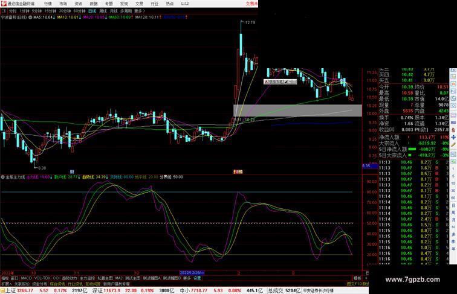The height and width of the screenshot is (294, 457).
Task: Select the 30-minute shortcut in right sidebar
Action: [x=453, y=190]
